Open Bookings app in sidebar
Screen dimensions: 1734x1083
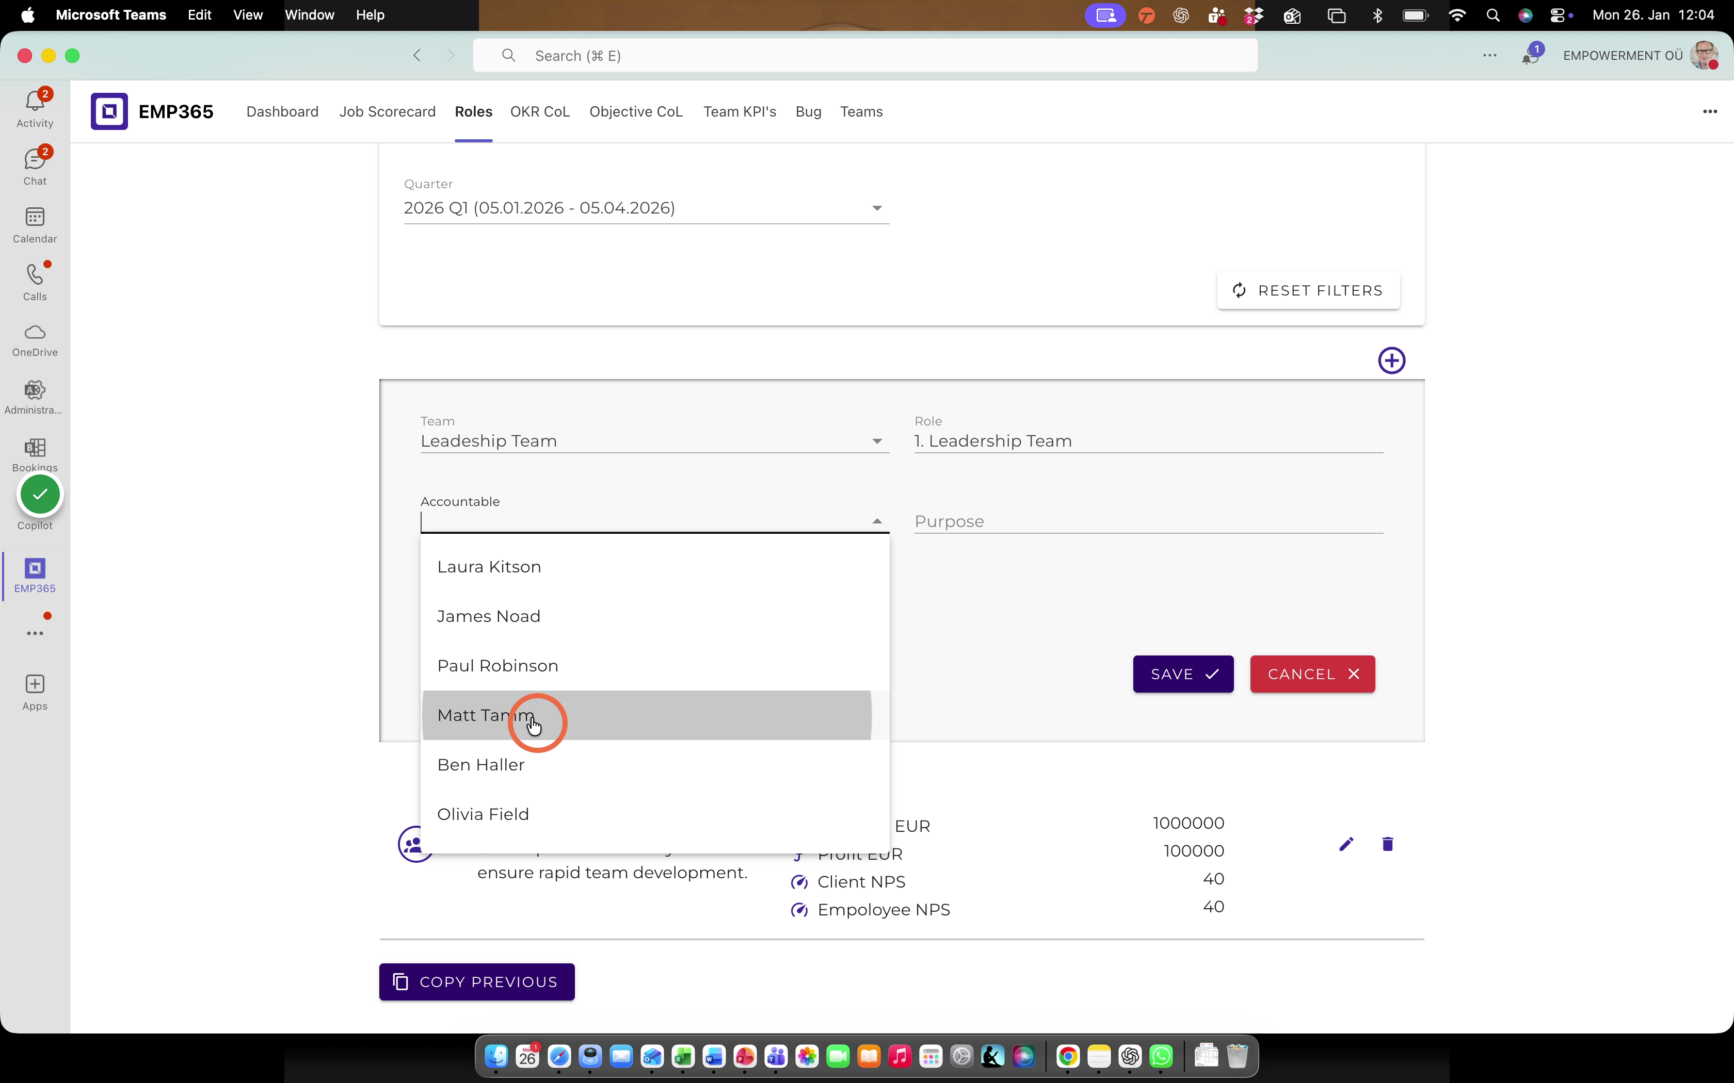(x=35, y=455)
